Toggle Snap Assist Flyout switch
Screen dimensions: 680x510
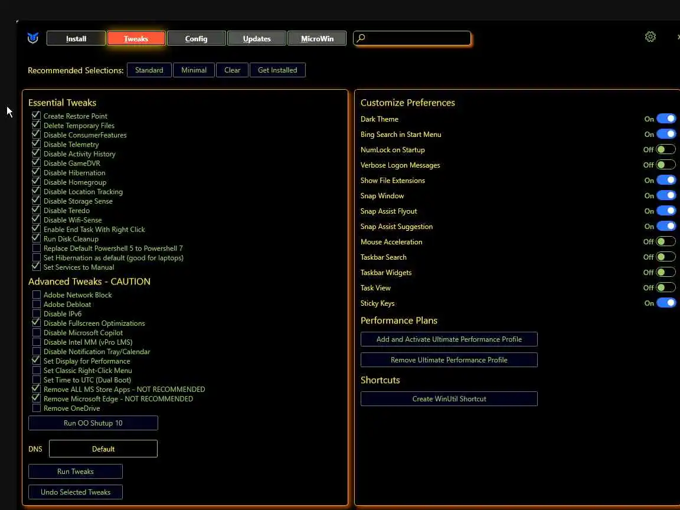(666, 211)
